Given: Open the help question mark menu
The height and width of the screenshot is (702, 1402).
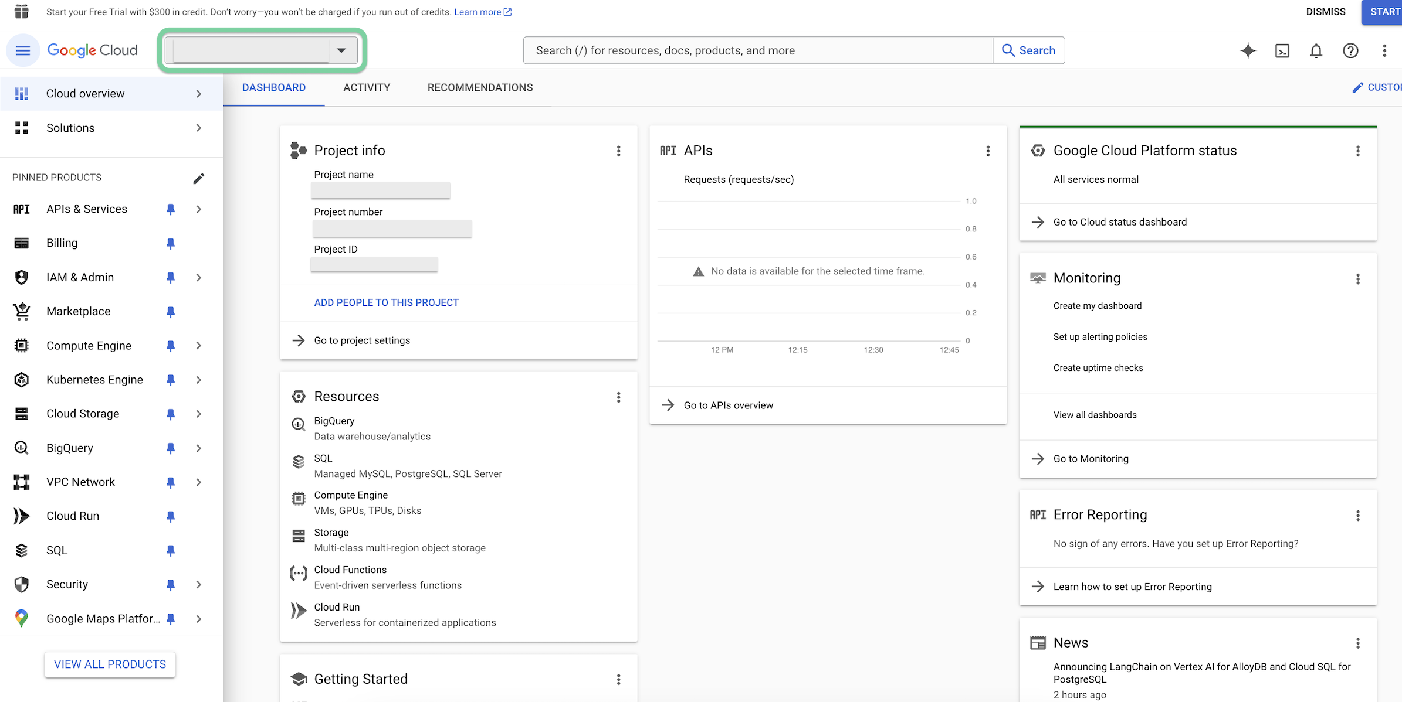Looking at the screenshot, I should point(1350,50).
